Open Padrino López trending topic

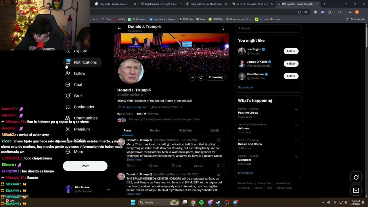(248, 113)
